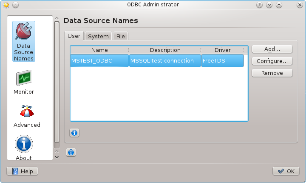Confirm with the OK button
Screen dimensions: 306x183
click(x=286, y=171)
